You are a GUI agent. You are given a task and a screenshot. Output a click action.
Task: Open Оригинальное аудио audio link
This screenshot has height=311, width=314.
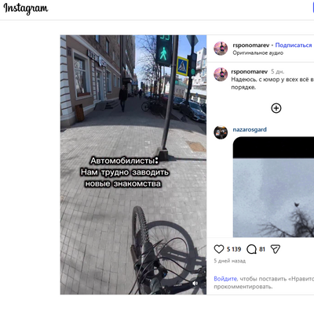pyautogui.click(x=258, y=52)
